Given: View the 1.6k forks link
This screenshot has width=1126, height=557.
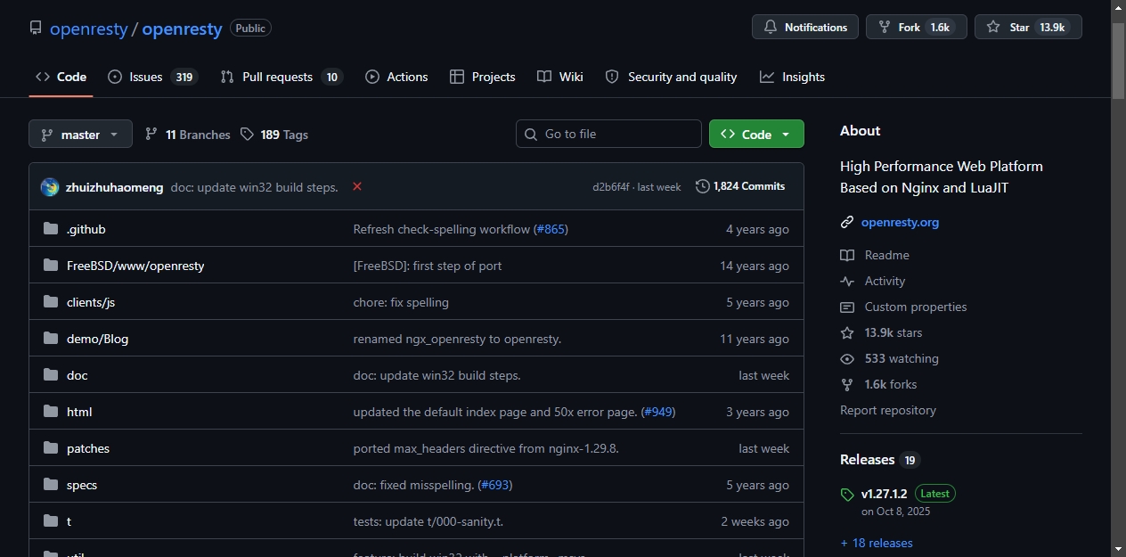Looking at the screenshot, I should pos(878,384).
